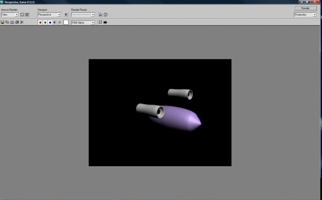
Task: Click the Print Image icon
Action: pyautogui.click(x=17, y=22)
